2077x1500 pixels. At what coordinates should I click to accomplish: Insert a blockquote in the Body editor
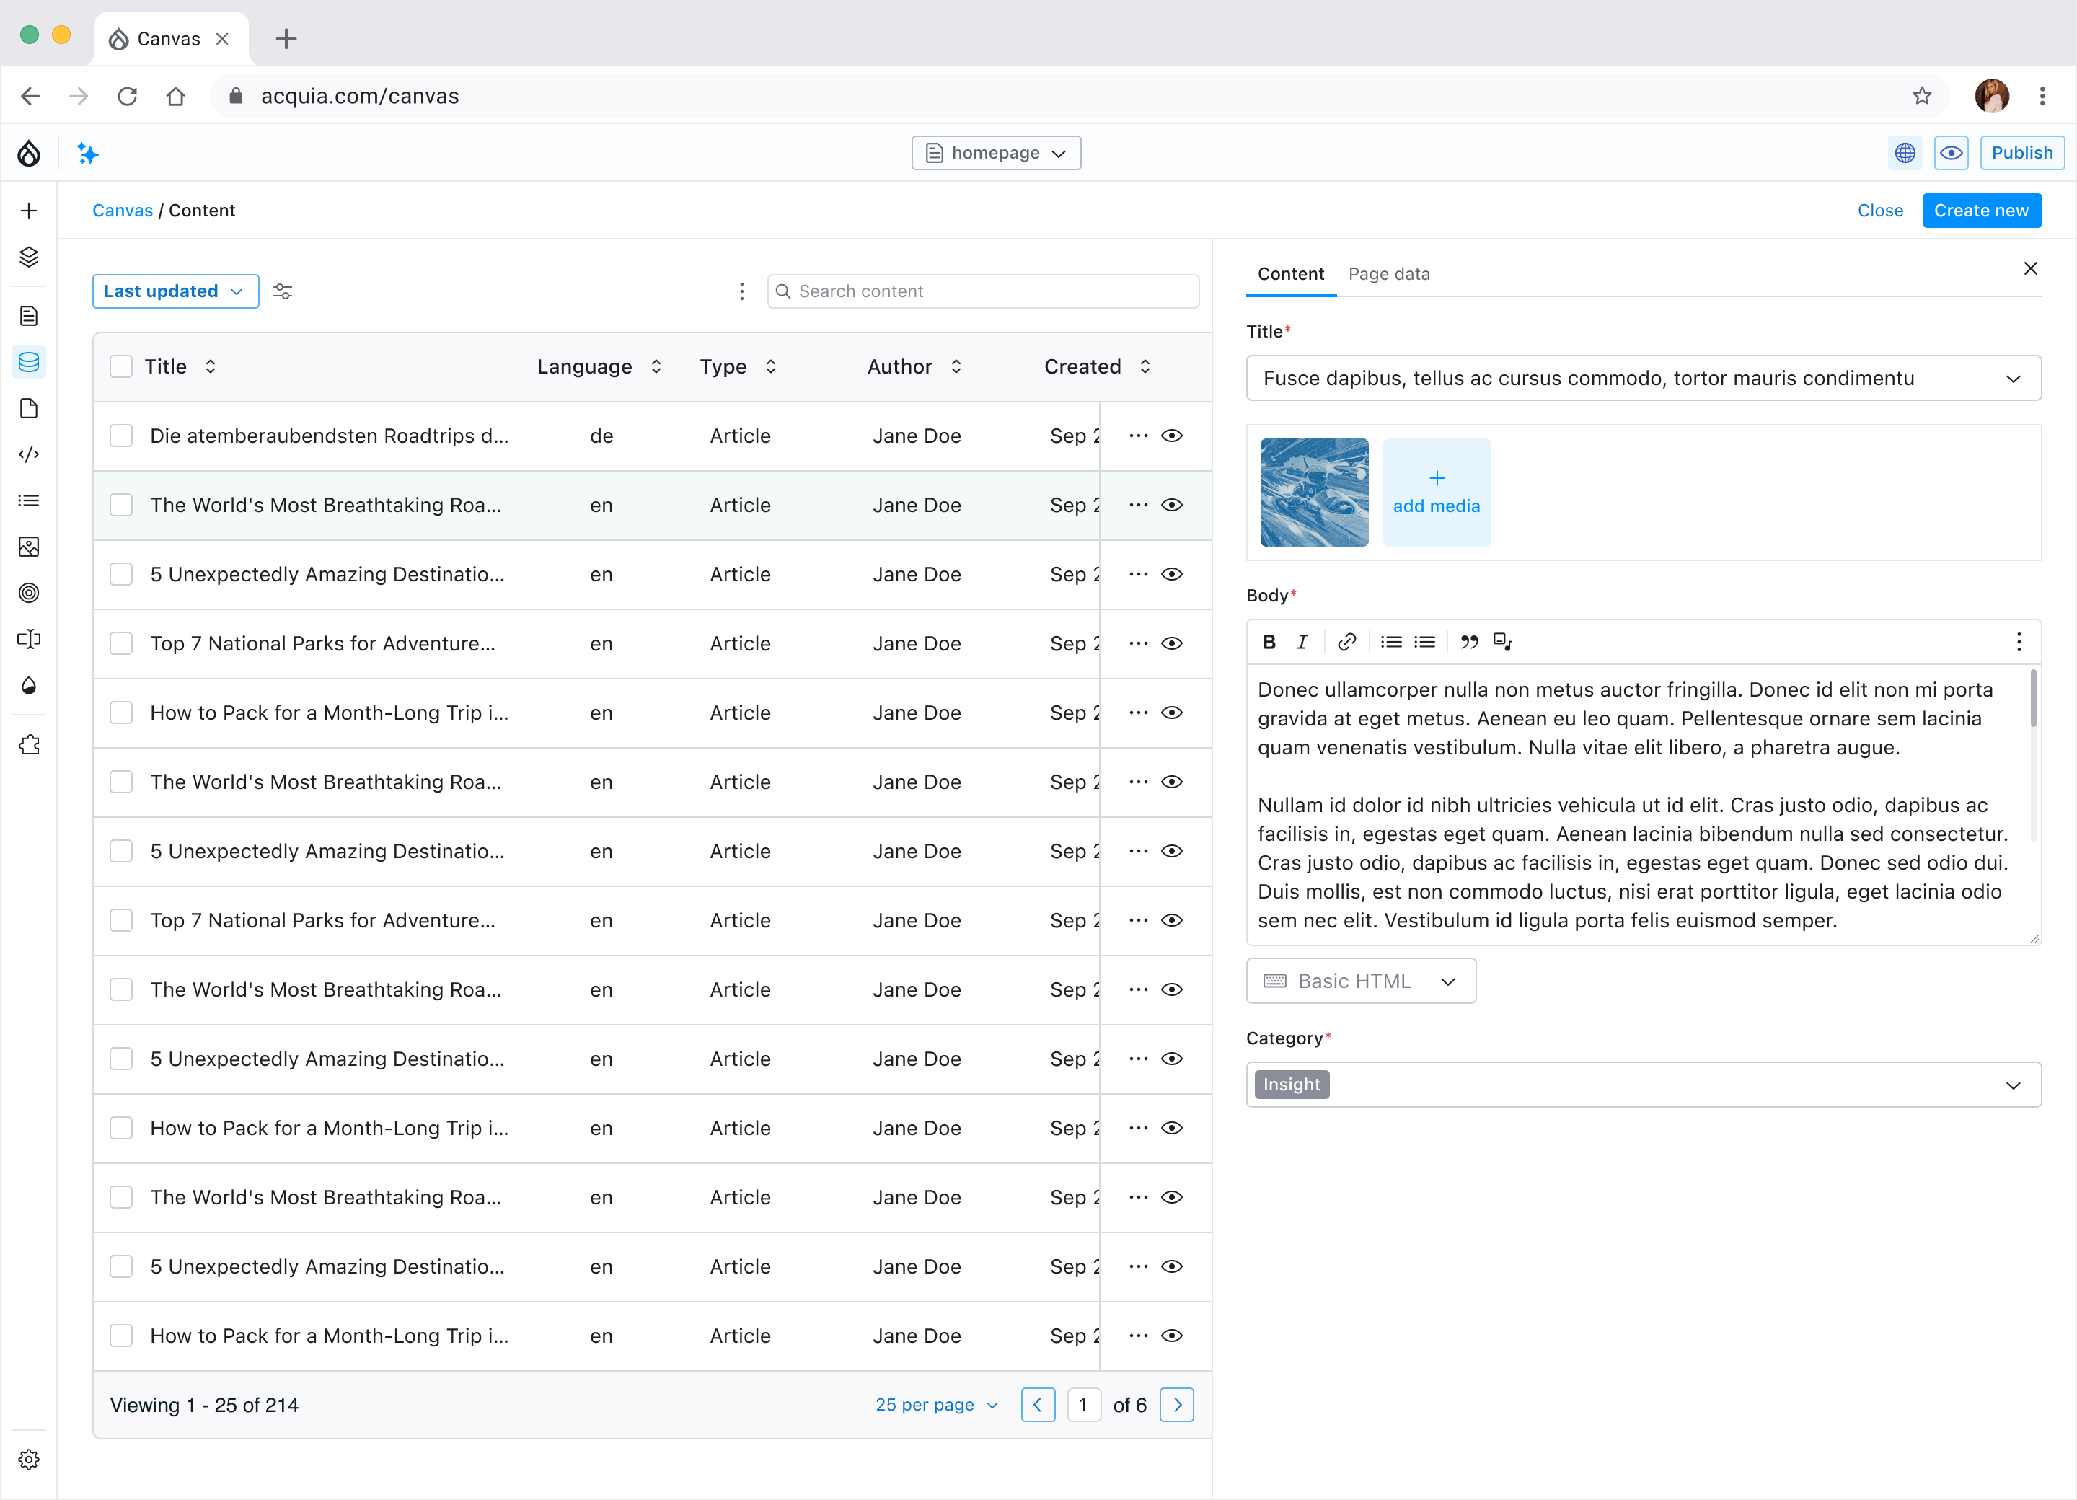[x=1469, y=642]
